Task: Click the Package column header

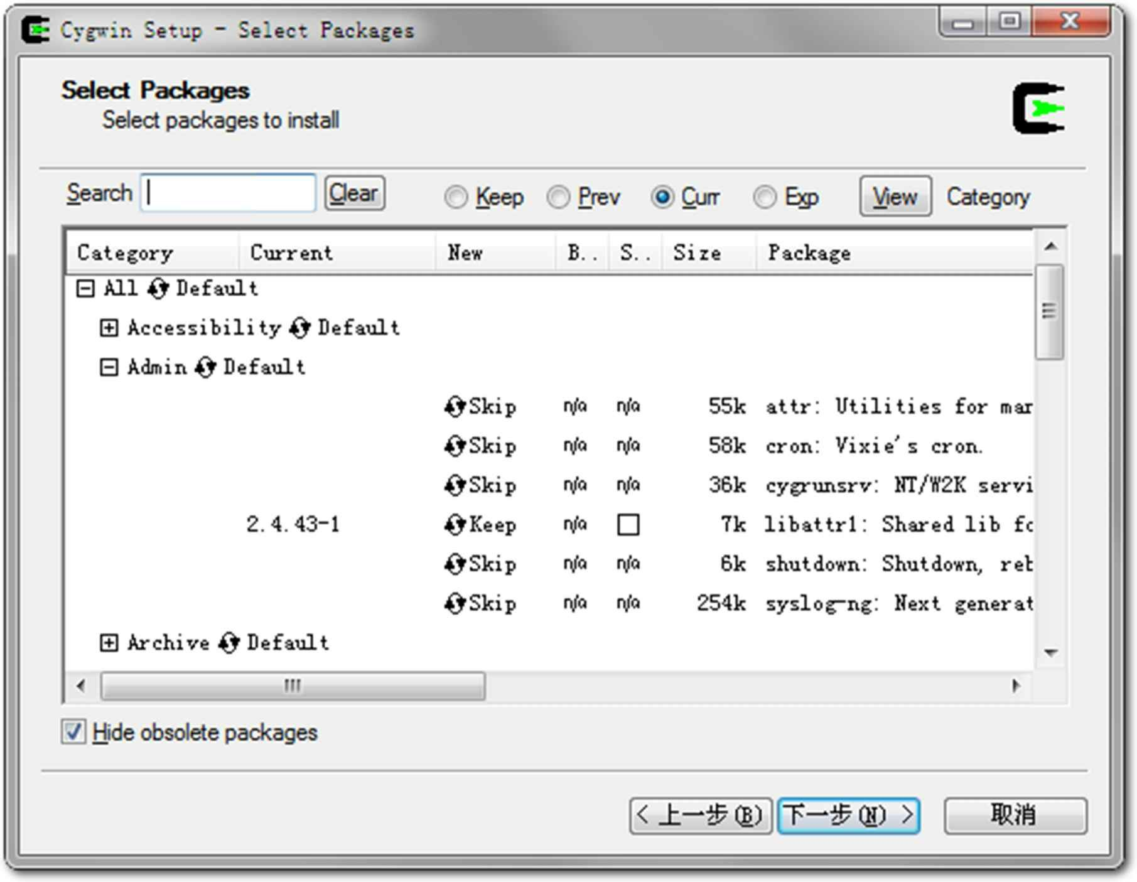Action: [895, 252]
